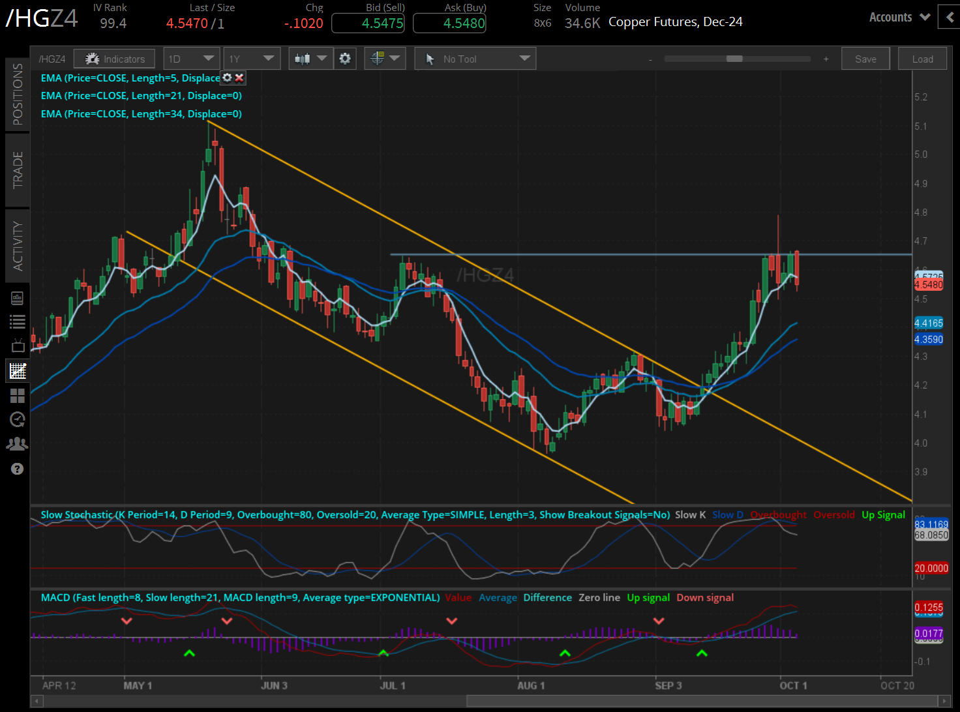Image resolution: width=960 pixels, height=712 pixels.
Task: Open the No Tool drawing dropdown
Action: 475,59
